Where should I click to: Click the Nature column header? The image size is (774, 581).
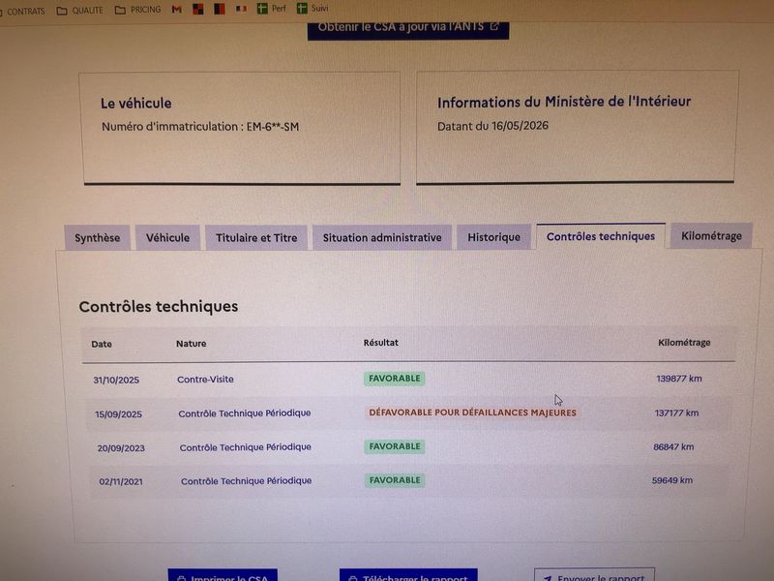coord(191,344)
